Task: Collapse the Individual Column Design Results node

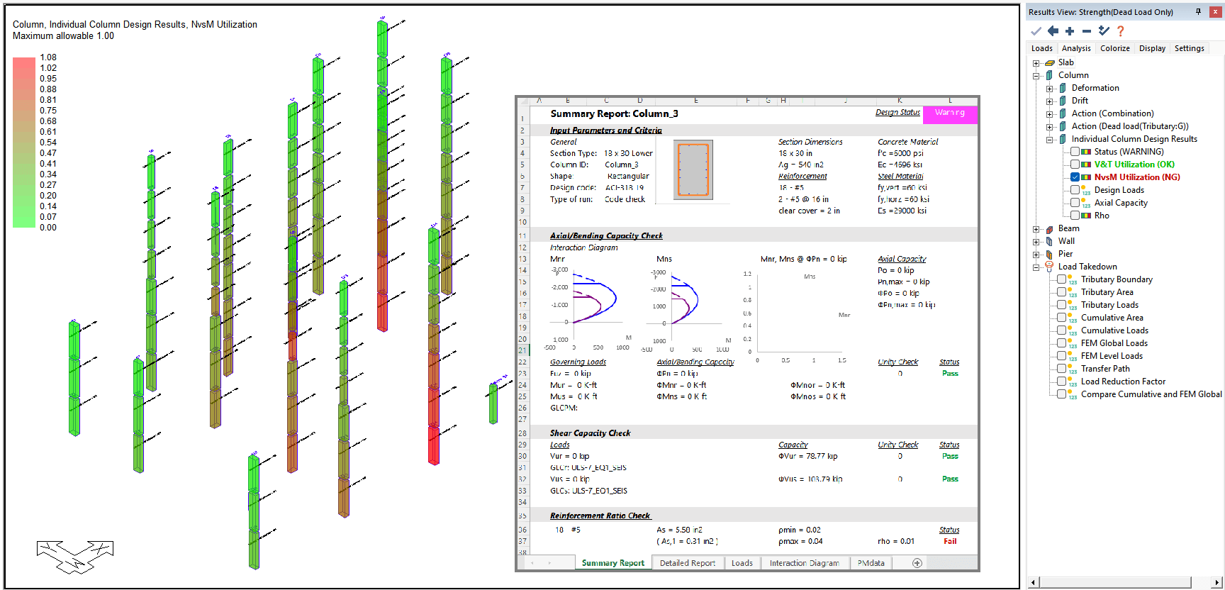Action: click(x=1050, y=140)
